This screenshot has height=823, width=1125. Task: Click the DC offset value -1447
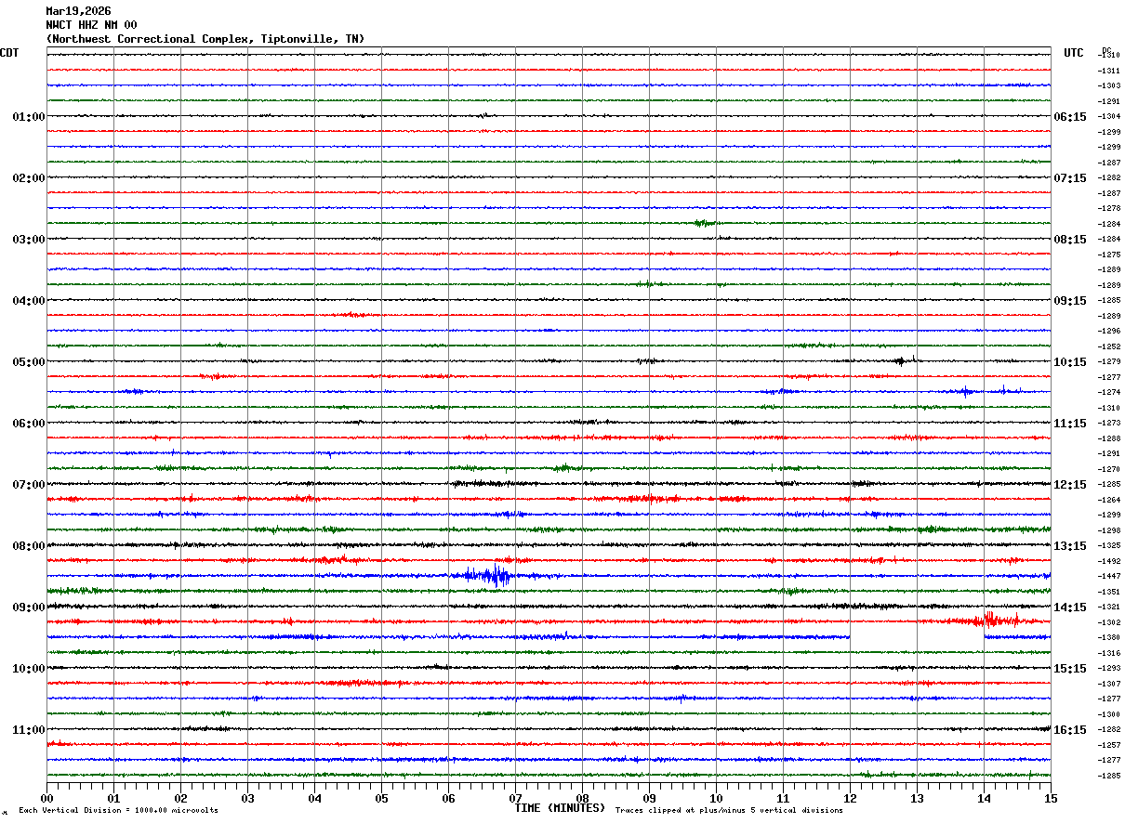[1109, 577]
